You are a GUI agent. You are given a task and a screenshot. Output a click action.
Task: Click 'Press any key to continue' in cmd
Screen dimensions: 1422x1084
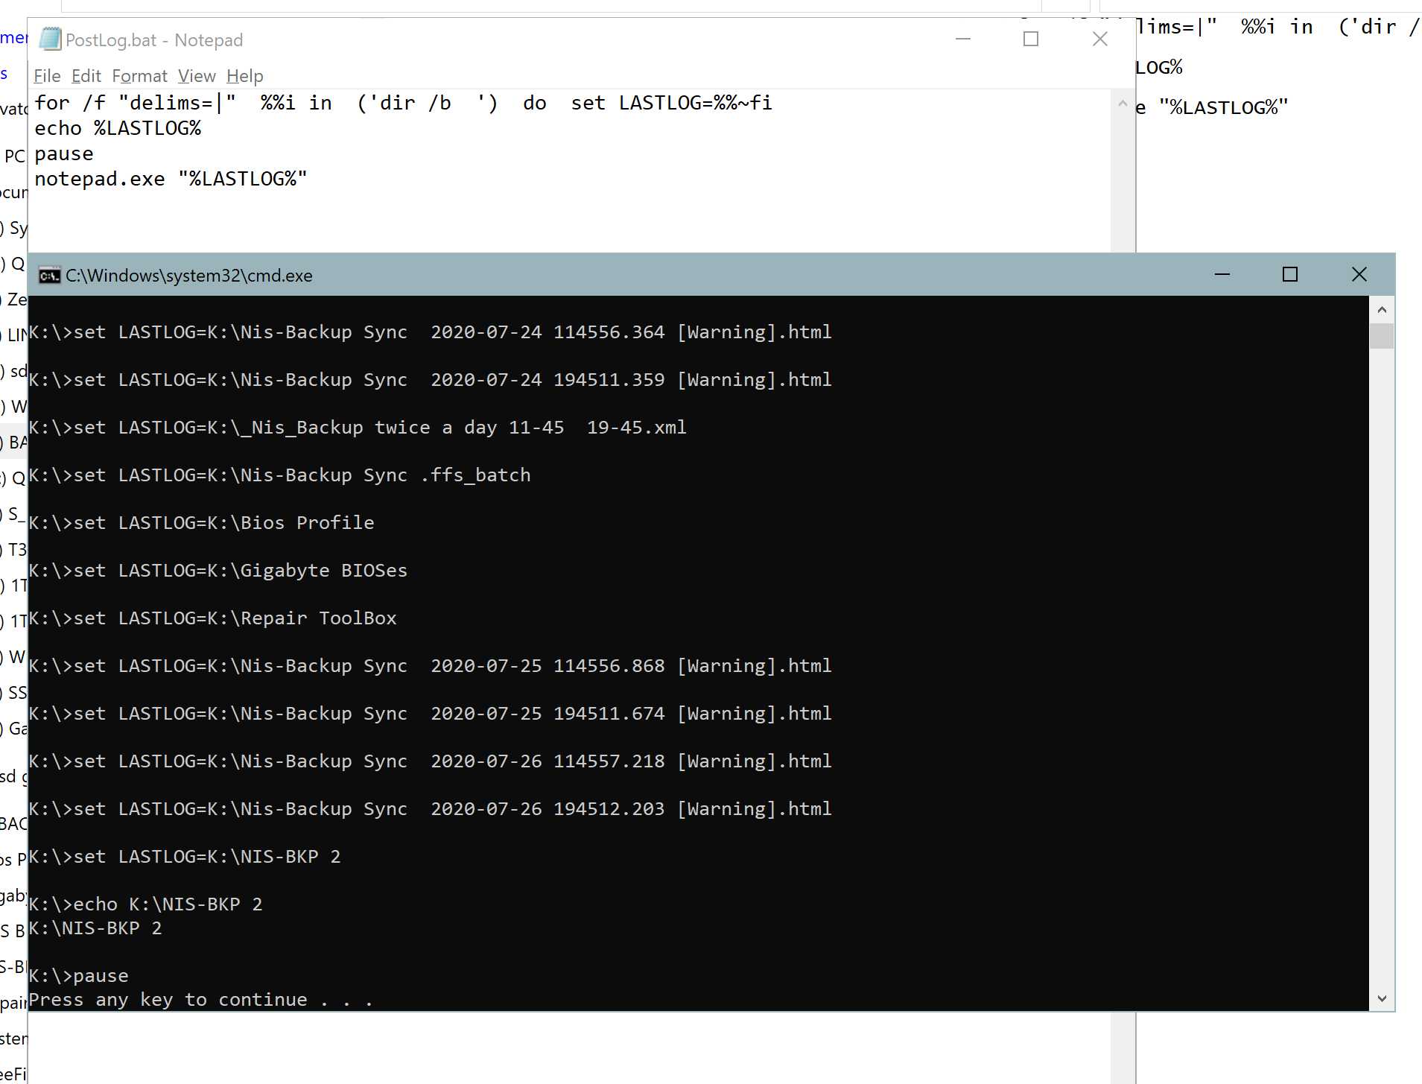tap(200, 1000)
